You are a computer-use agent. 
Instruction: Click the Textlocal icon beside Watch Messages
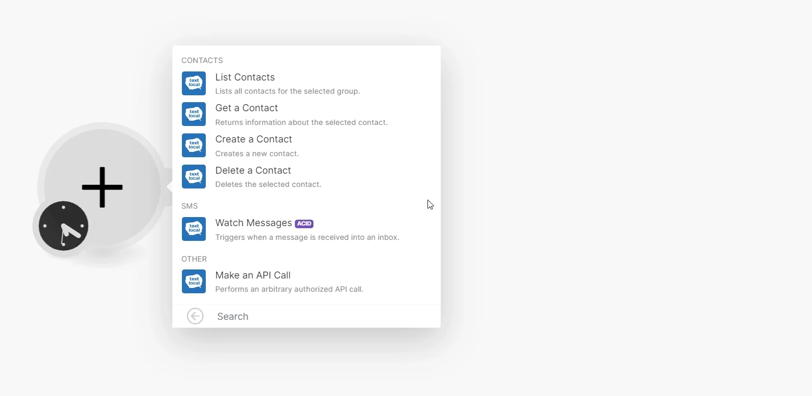[194, 229]
